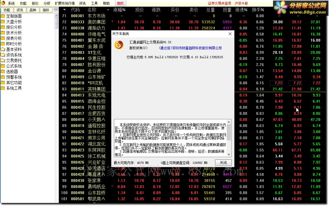The image size is (329, 206).
Task: Open the 预警系统 folder icon
Action: [x=3, y=77]
